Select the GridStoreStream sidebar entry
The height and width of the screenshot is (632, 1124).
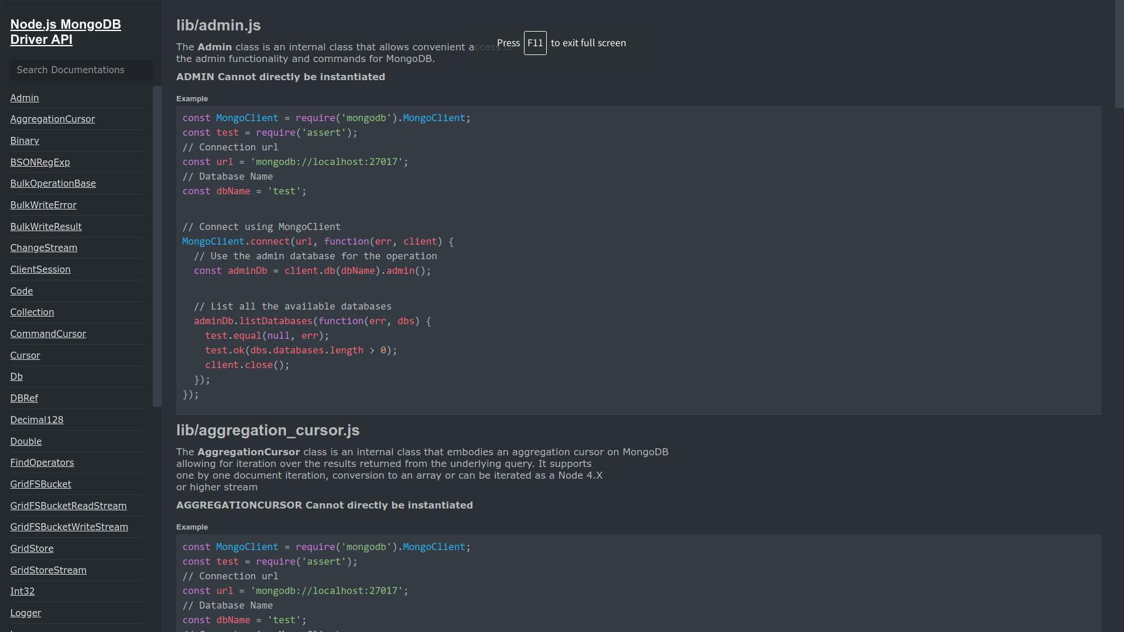pyautogui.click(x=49, y=570)
